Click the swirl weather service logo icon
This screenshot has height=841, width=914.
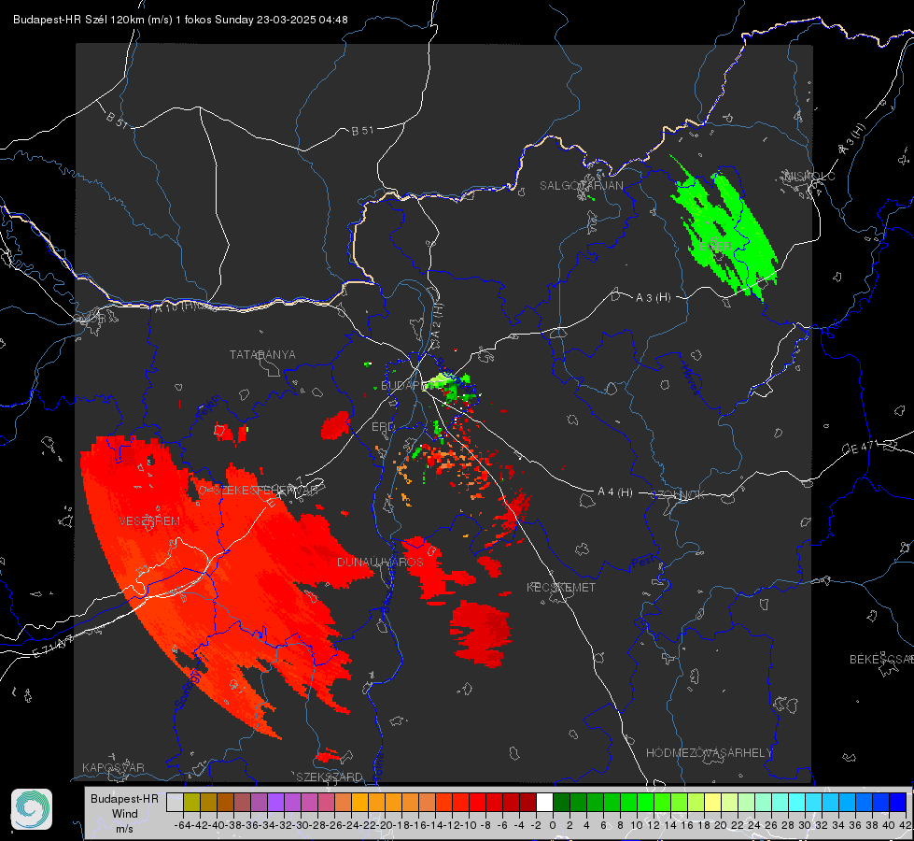coord(32,809)
